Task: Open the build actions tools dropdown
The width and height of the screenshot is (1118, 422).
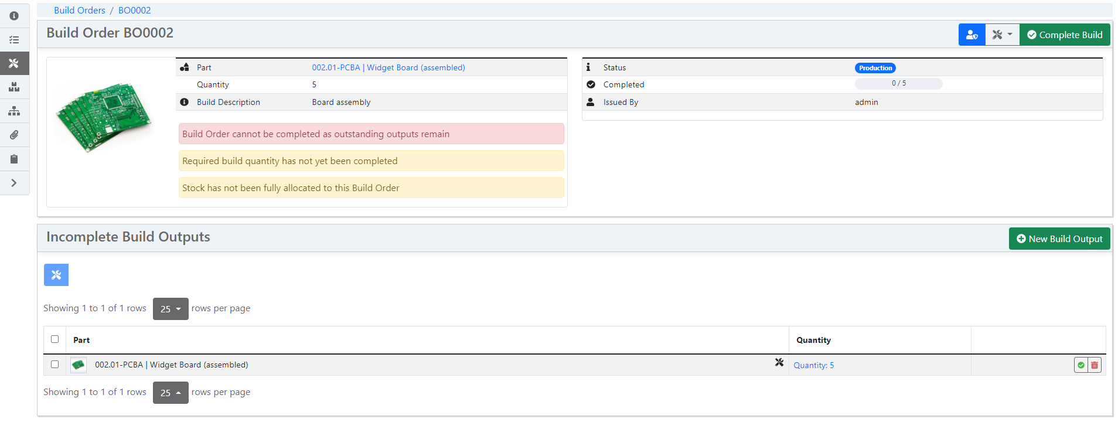Action: [x=1002, y=35]
